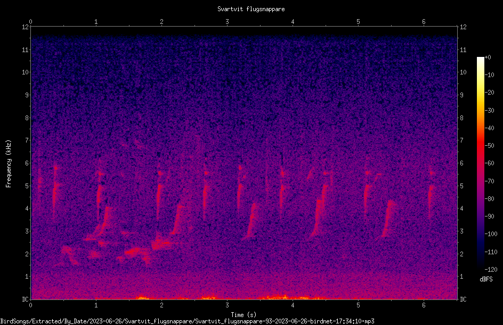Click the 'dBFS' label under the color scale
Image resolution: width=503 pixels, height=325 pixels.
pyautogui.click(x=486, y=279)
